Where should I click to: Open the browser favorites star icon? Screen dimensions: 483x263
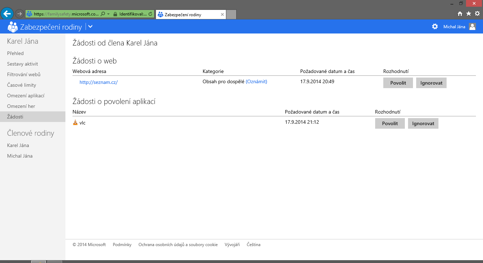point(469,14)
